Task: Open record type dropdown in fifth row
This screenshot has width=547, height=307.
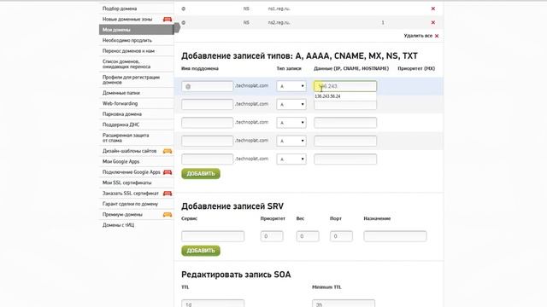Action: click(x=291, y=159)
